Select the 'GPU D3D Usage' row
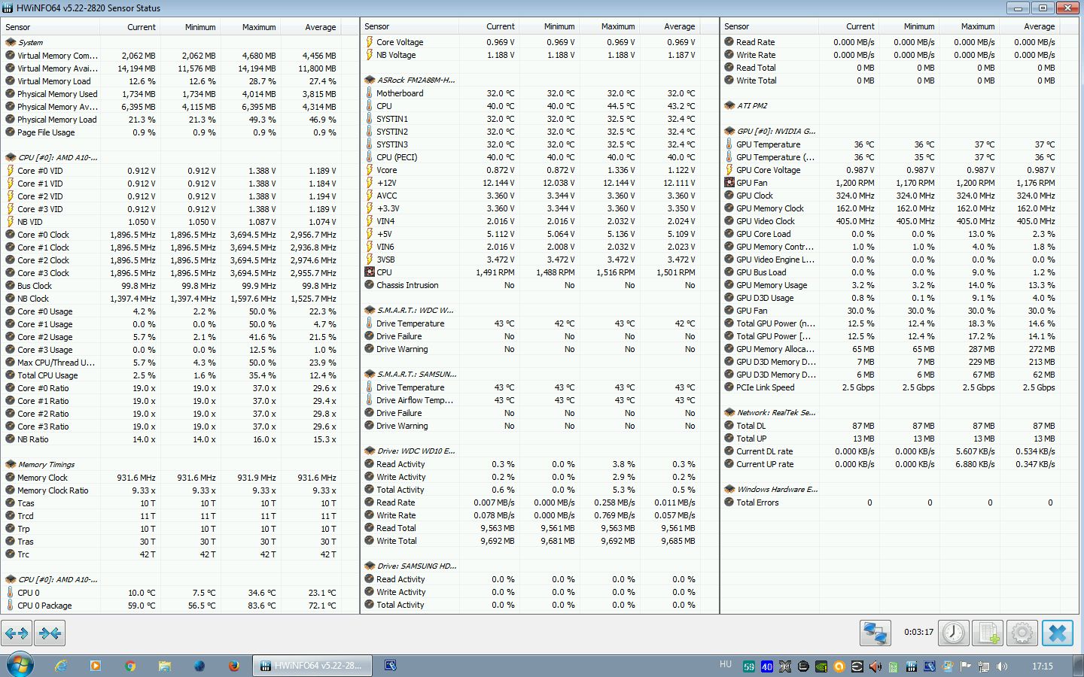The image size is (1084, 677). (900, 298)
